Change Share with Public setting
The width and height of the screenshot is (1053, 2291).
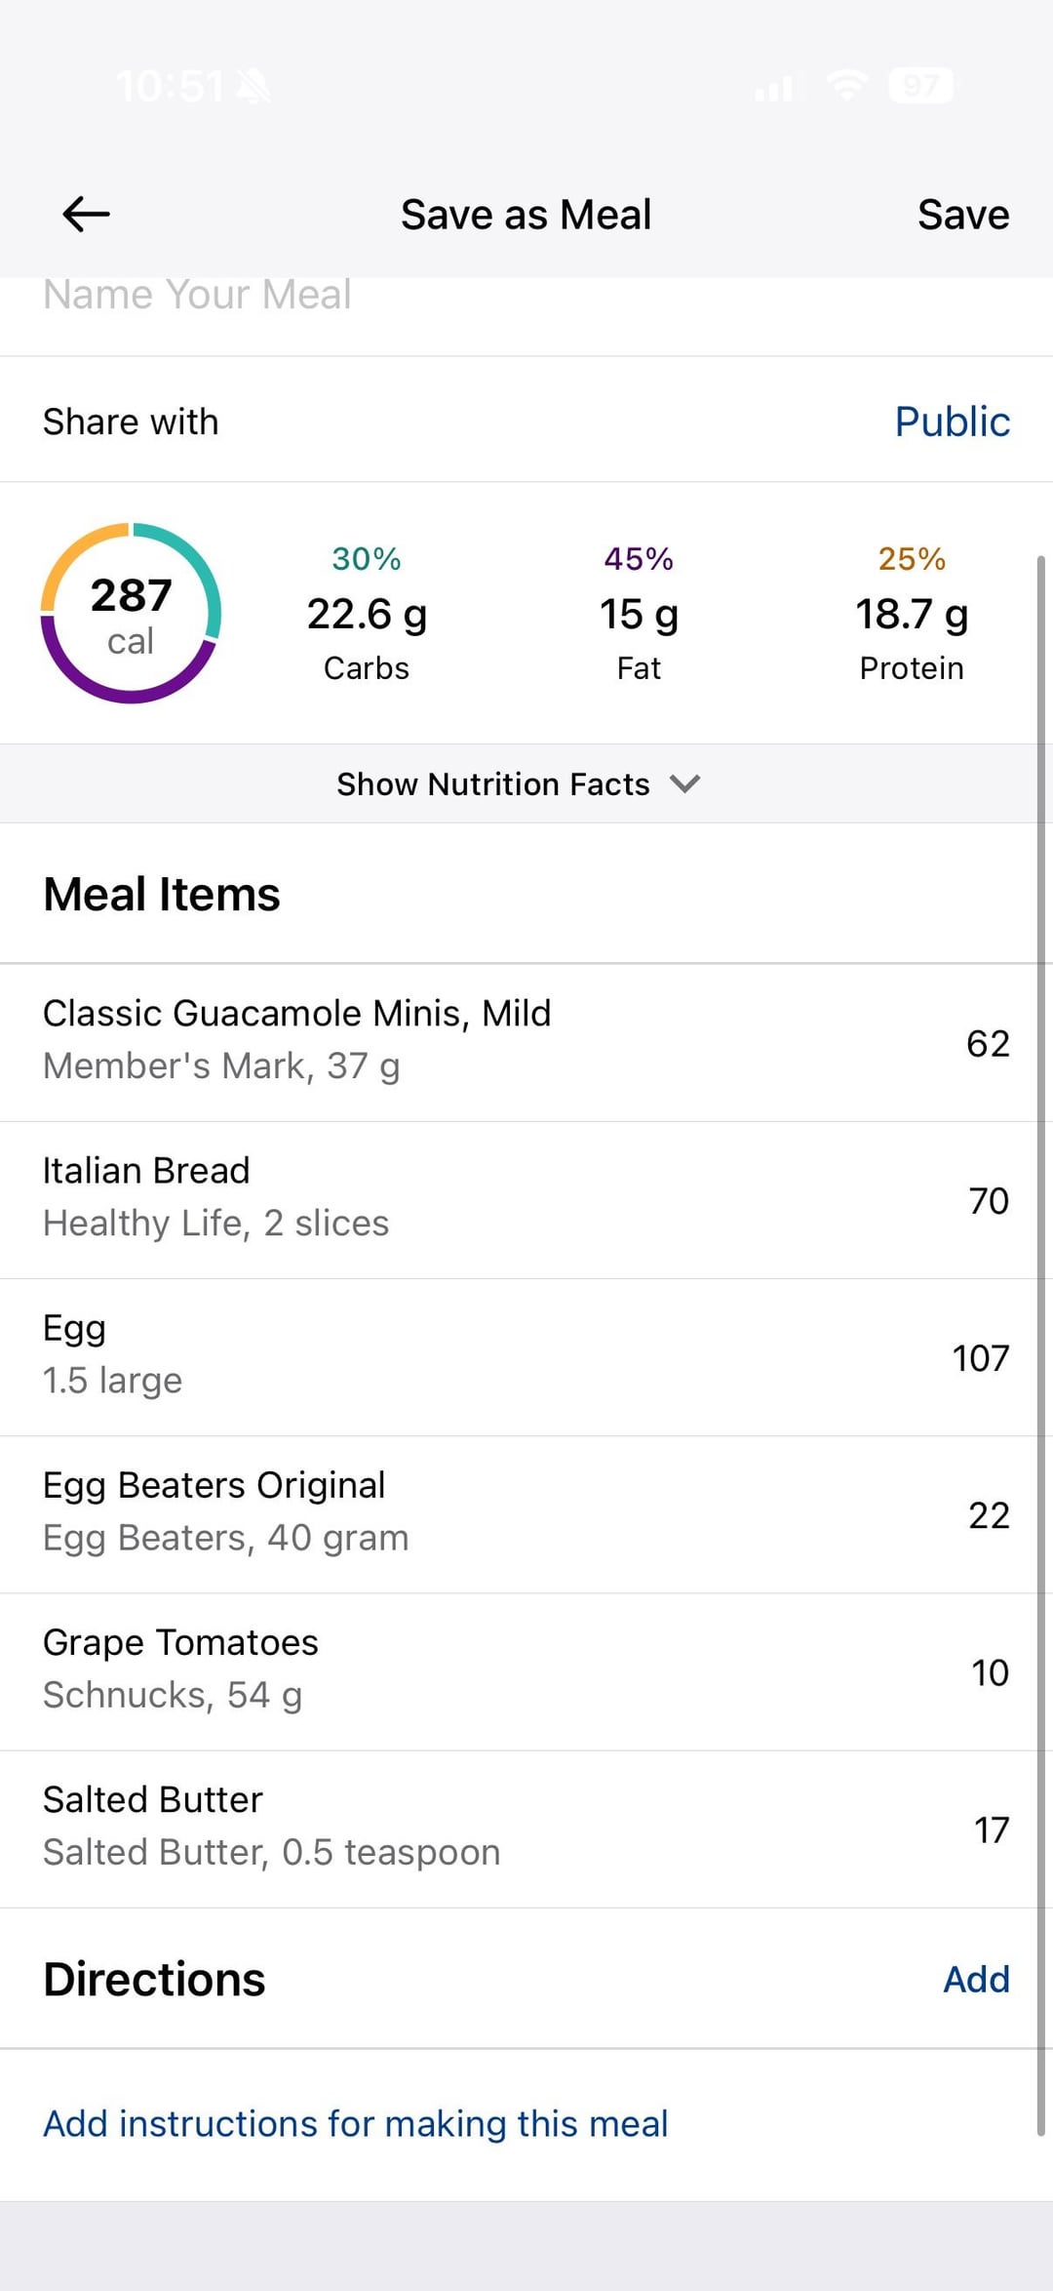952,422
